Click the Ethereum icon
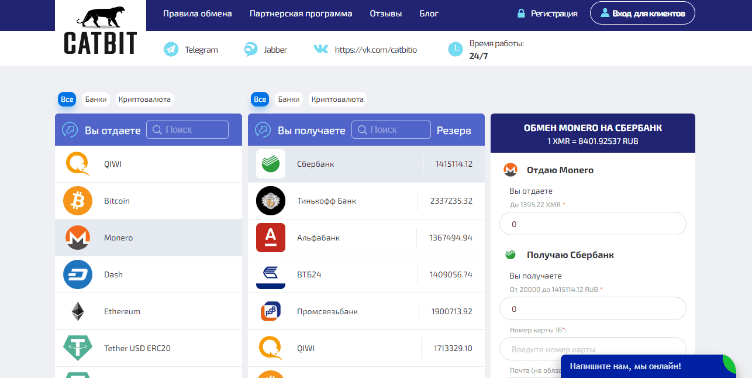 (77, 311)
